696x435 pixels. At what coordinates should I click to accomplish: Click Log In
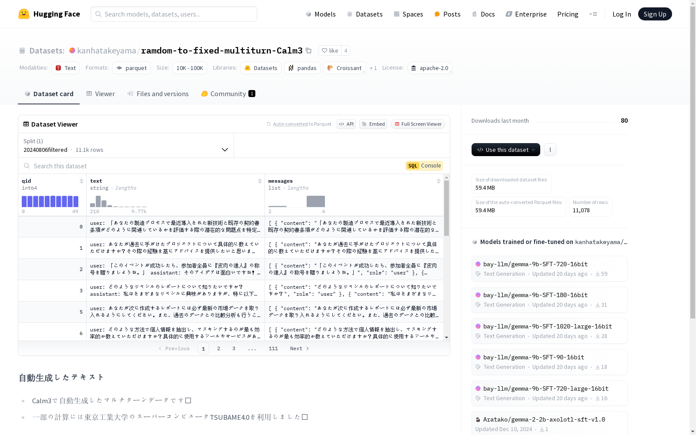(x=622, y=14)
